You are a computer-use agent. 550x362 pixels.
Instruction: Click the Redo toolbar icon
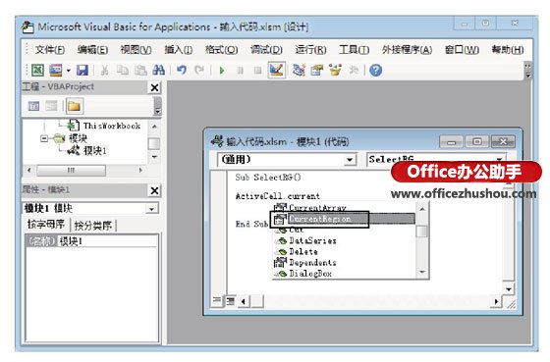(x=199, y=71)
